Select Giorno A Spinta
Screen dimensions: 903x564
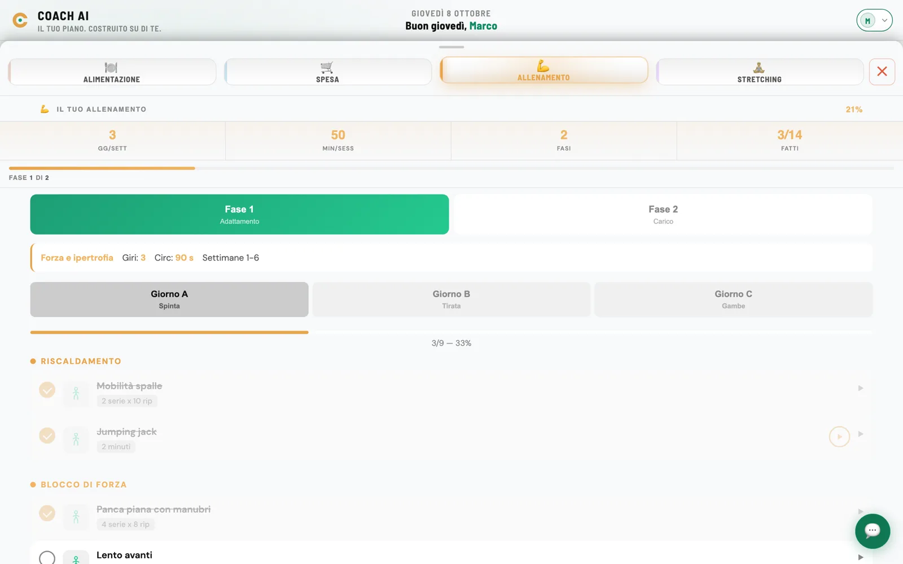169,299
